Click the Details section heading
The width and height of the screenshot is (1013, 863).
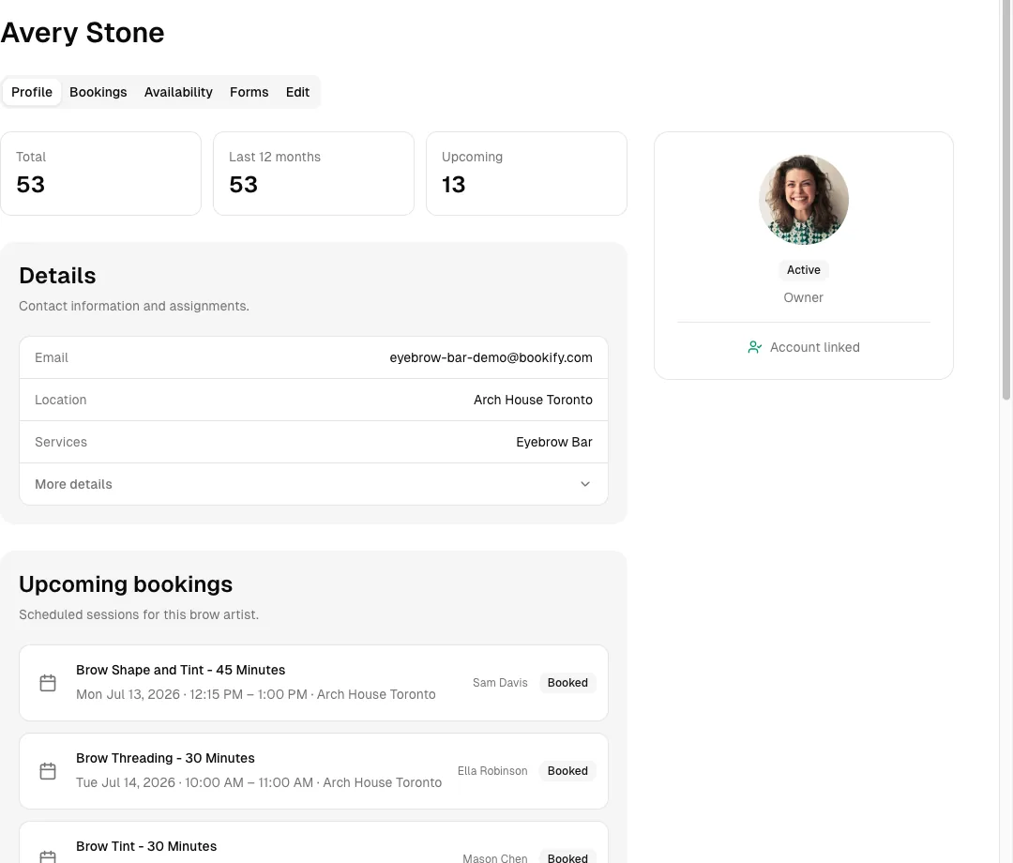click(57, 276)
